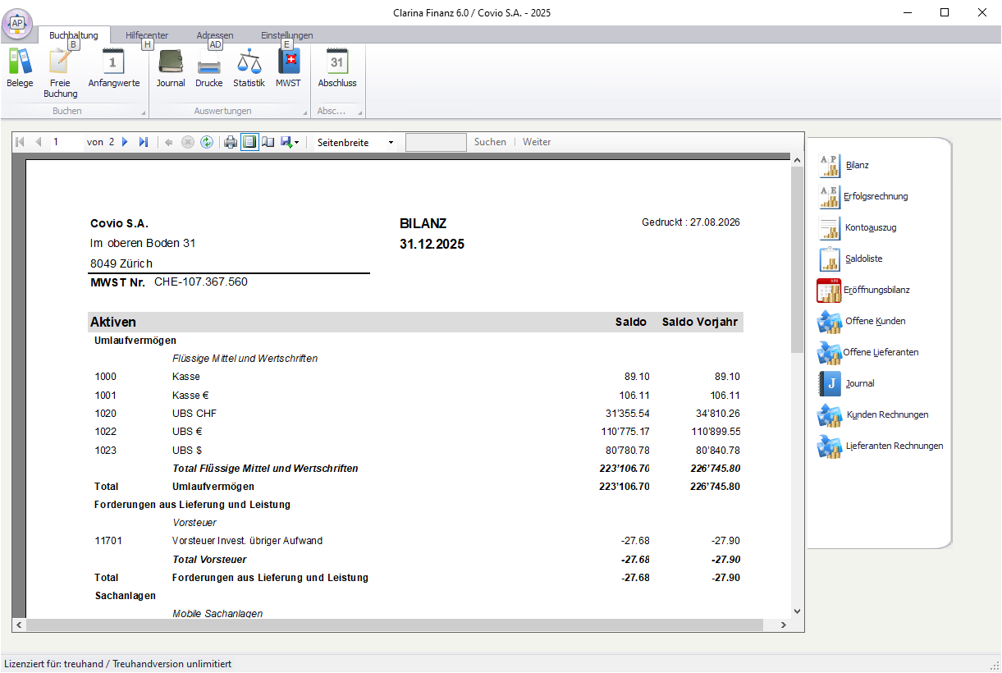The height and width of the screenshot is (673, 1002).
Task: Open the Journal report in the sidebar
Action: (847, 384)
